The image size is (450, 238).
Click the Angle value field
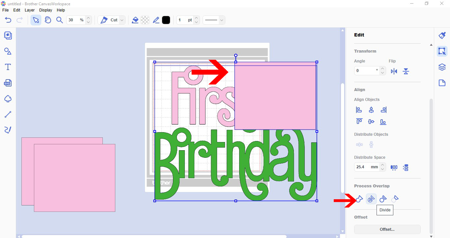point(367,71)
